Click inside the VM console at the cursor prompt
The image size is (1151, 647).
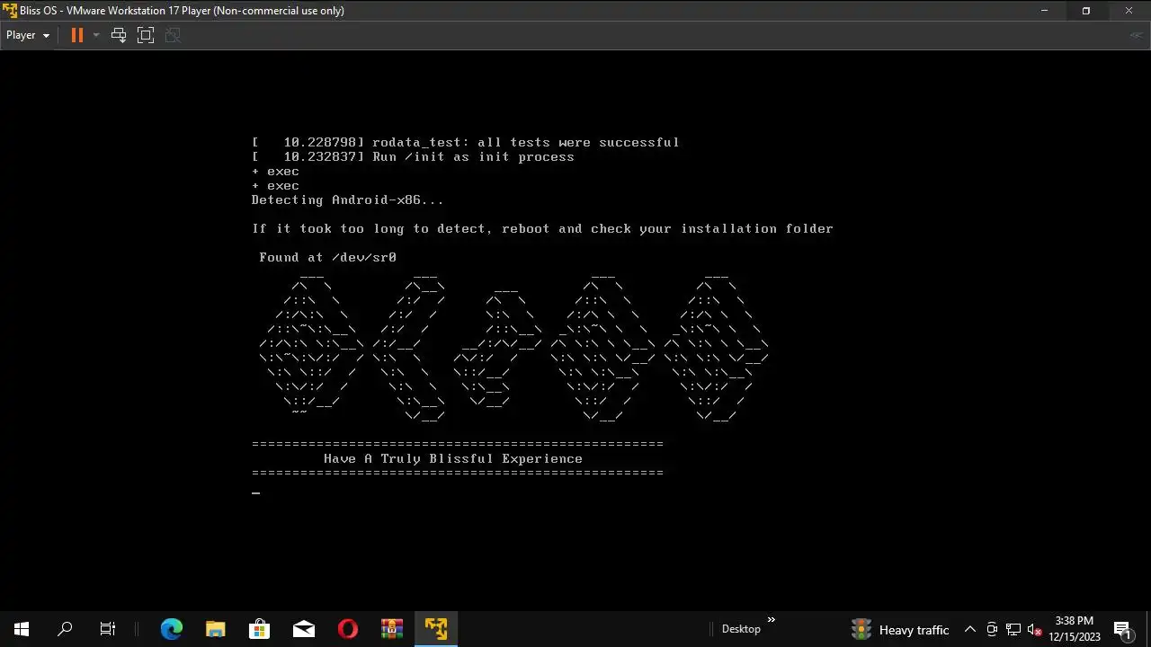[x=256, y=492]
